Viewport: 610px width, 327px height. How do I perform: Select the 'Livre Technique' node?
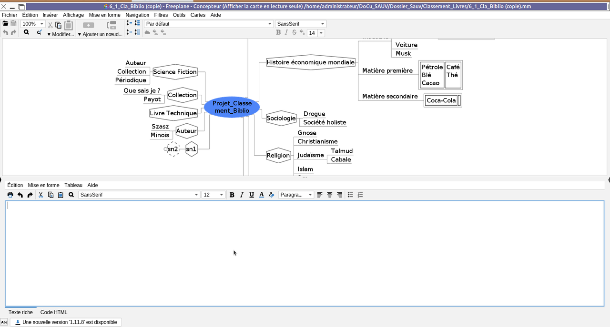pos(173,113)
